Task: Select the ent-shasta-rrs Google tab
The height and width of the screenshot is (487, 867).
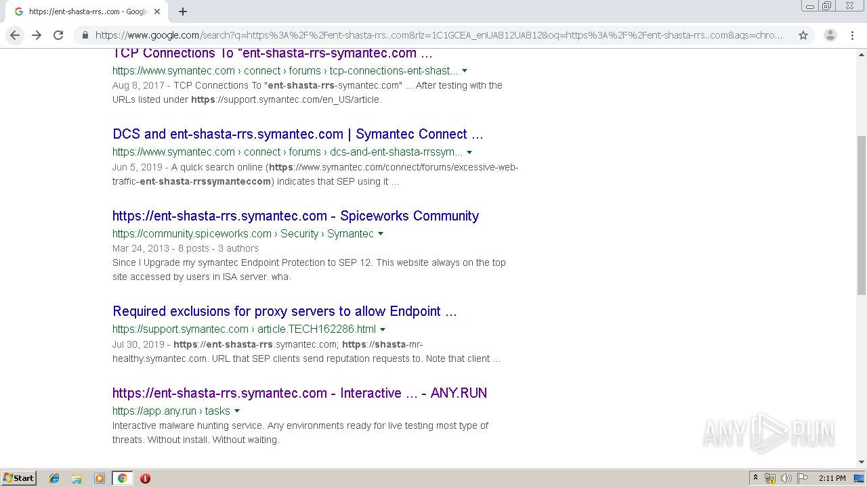Action: tap(87, 11)
